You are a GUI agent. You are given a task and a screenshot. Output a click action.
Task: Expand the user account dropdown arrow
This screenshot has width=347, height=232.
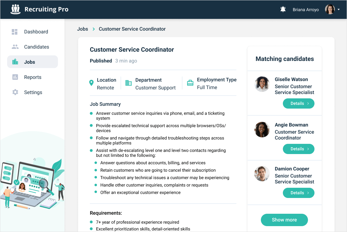[x=339, y=10]
